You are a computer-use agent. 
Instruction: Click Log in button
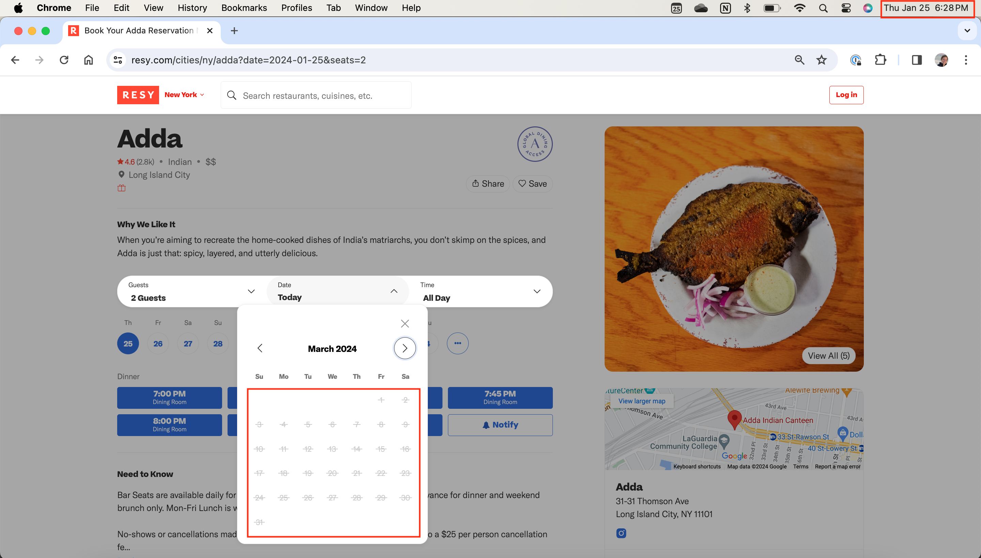tap(846, 94)
